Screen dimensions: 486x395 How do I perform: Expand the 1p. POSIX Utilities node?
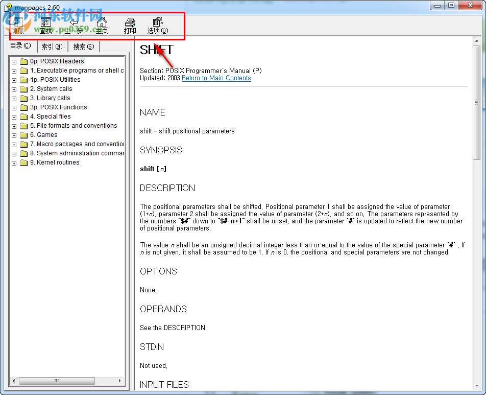(x=14, y=80)
